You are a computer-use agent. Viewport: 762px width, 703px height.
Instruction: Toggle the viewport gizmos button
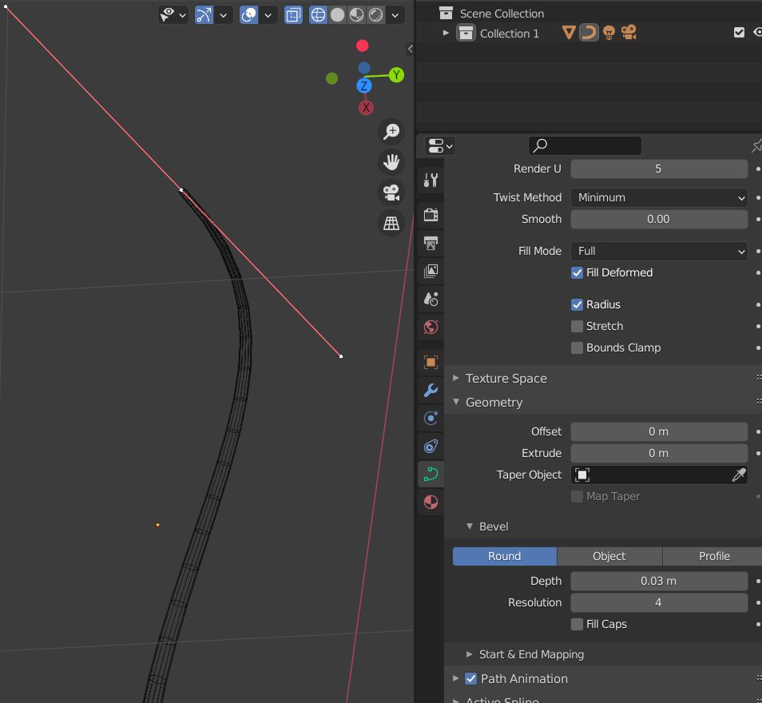[204, 14]
